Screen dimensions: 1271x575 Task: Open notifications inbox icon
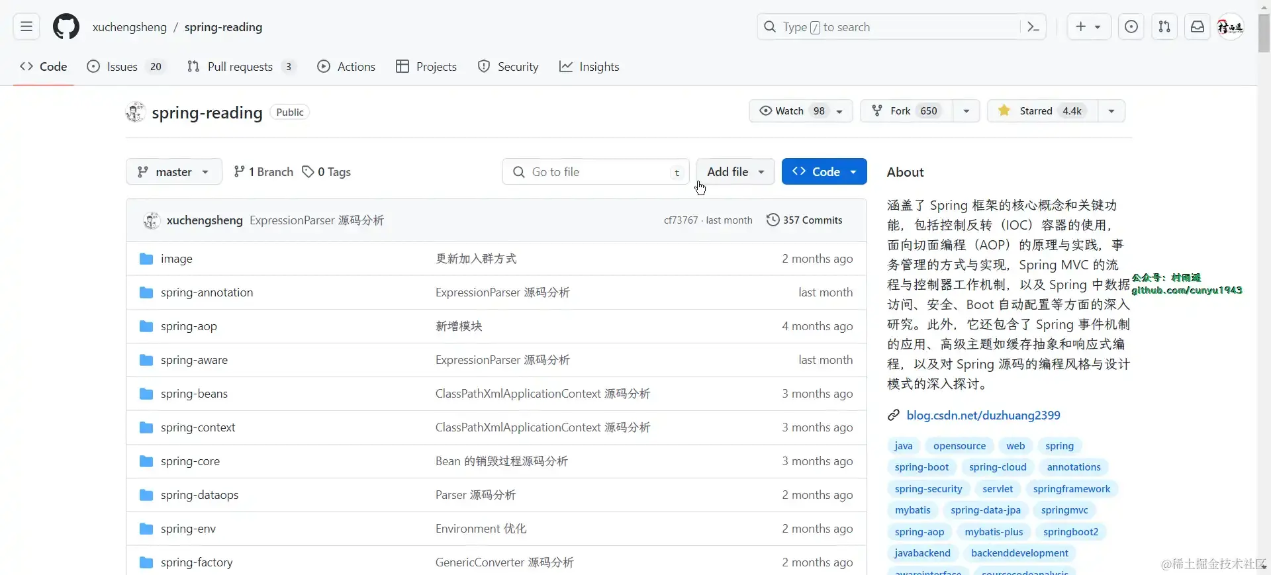tap(1198, 27)
